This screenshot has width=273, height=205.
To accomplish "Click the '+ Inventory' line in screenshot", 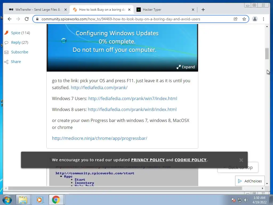I will click(82, 183).
